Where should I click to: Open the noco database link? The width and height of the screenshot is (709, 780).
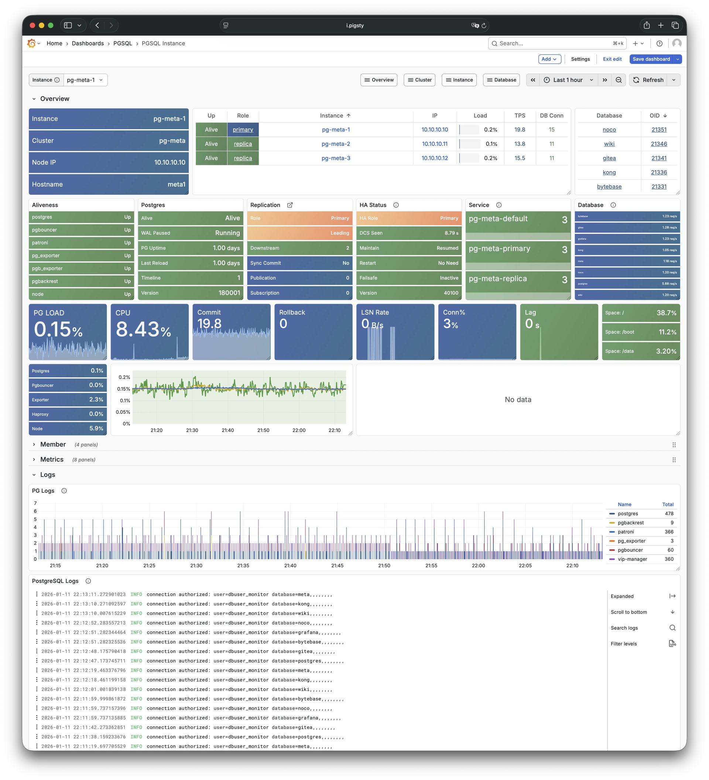coord(609,130)
